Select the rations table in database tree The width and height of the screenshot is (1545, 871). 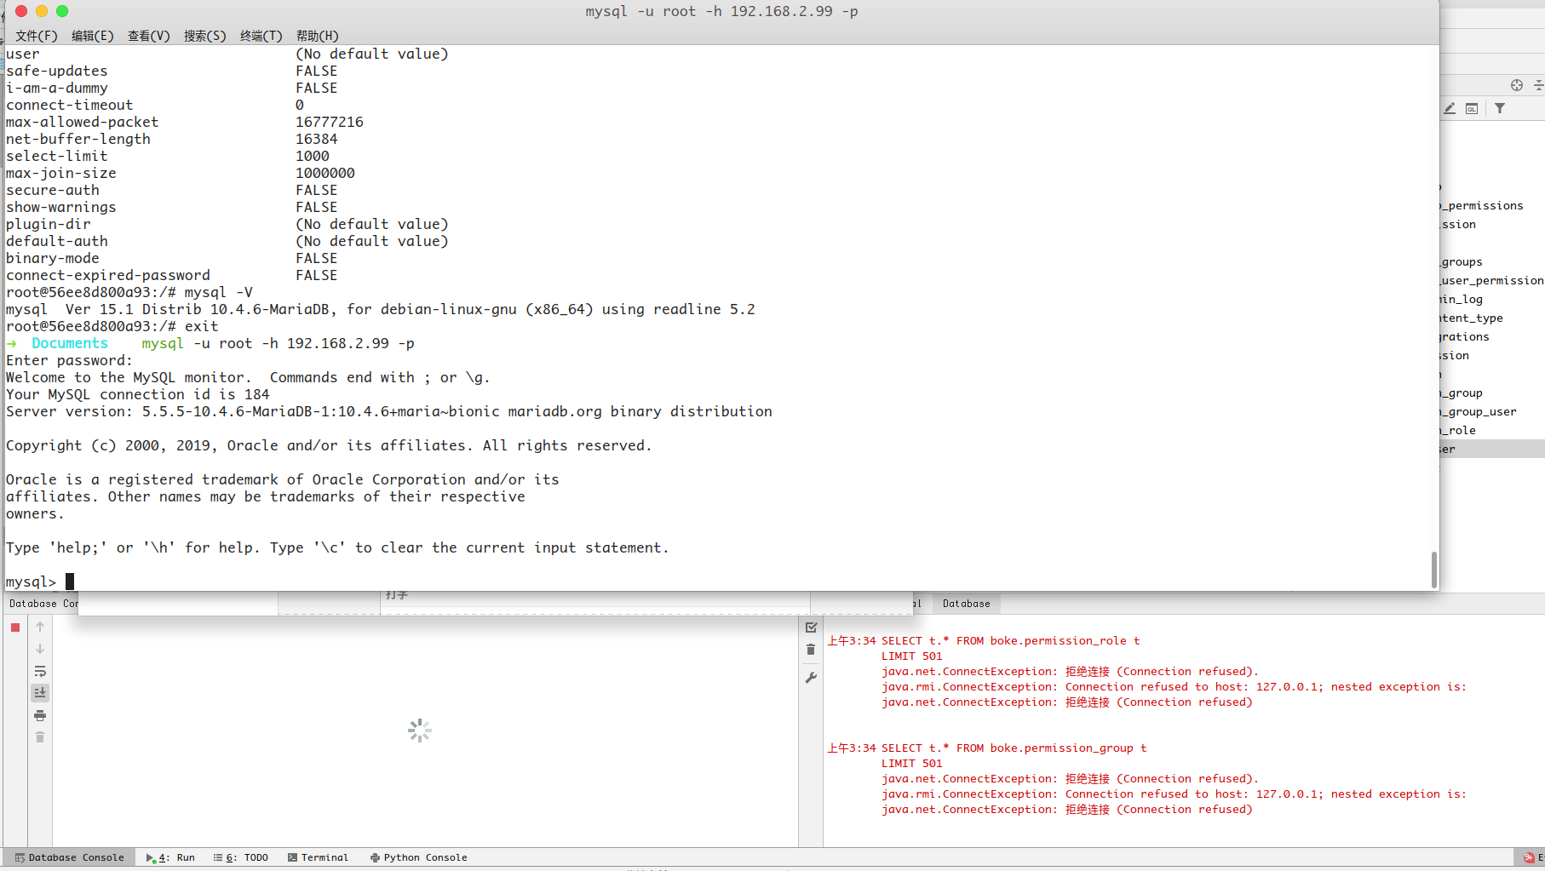pos(1465,336)
